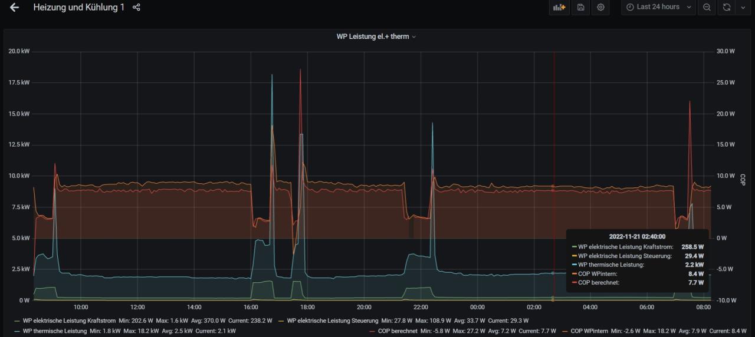
Task: Toggle WP elektrische Leistung Kraftstrom legend series
Action: click(69, 321)
